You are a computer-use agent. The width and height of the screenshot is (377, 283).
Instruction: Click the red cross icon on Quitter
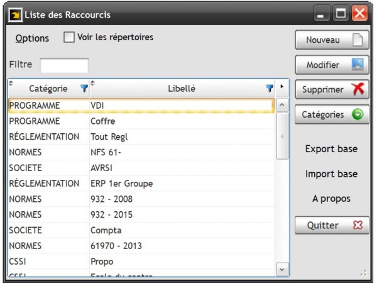pyautogui.click(x=358, y=225)
